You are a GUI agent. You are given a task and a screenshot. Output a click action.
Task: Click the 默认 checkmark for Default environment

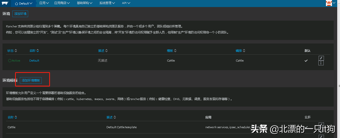tap(306, 61)
